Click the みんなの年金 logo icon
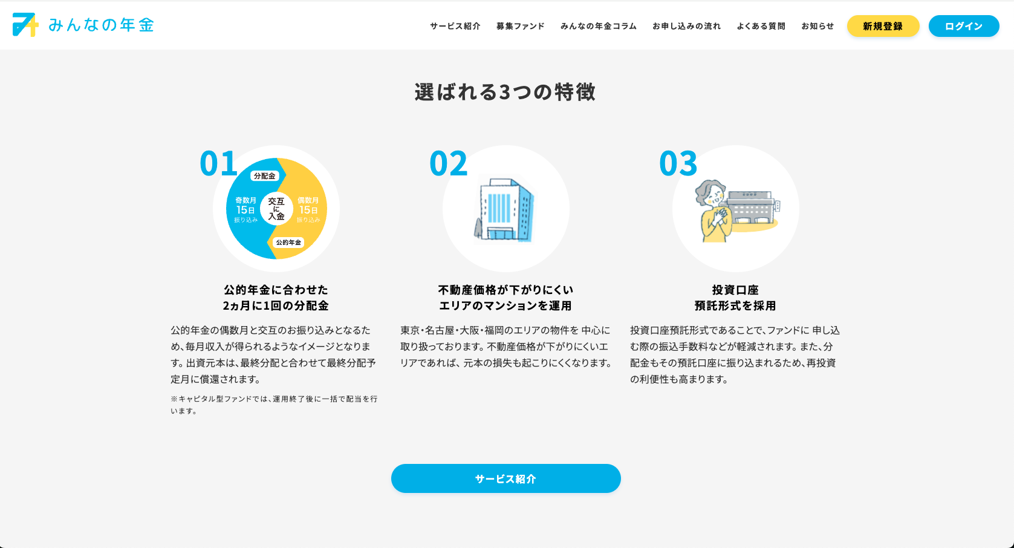Screen dimensions: 1014x548 pos(25,25)
